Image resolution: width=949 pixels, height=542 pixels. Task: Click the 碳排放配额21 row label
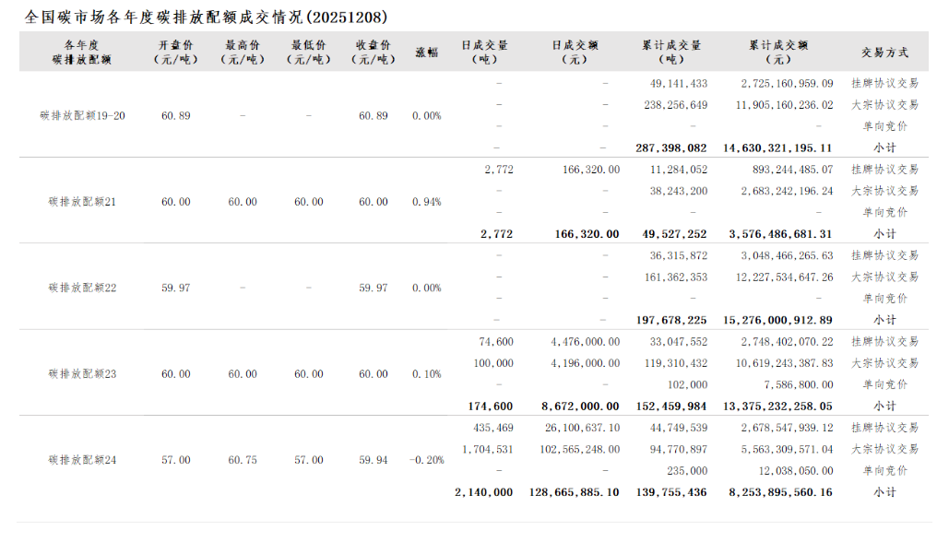(x=83, y=202)
